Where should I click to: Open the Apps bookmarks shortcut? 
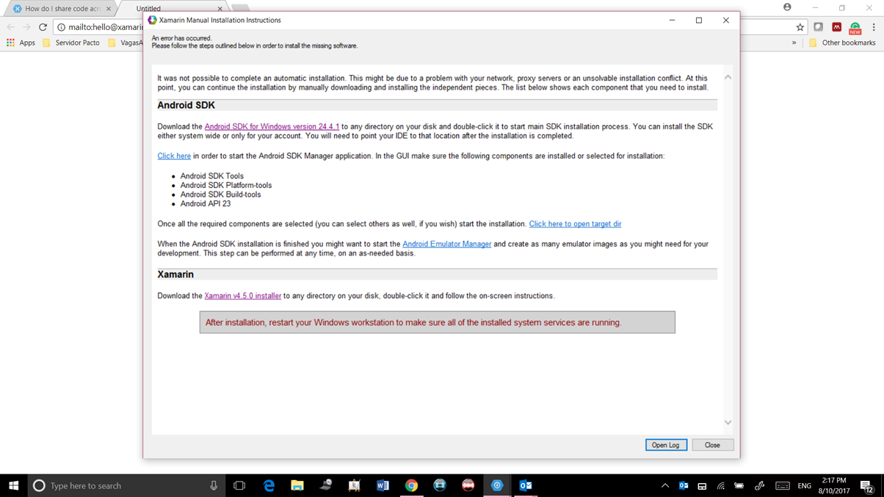[21, 43]
